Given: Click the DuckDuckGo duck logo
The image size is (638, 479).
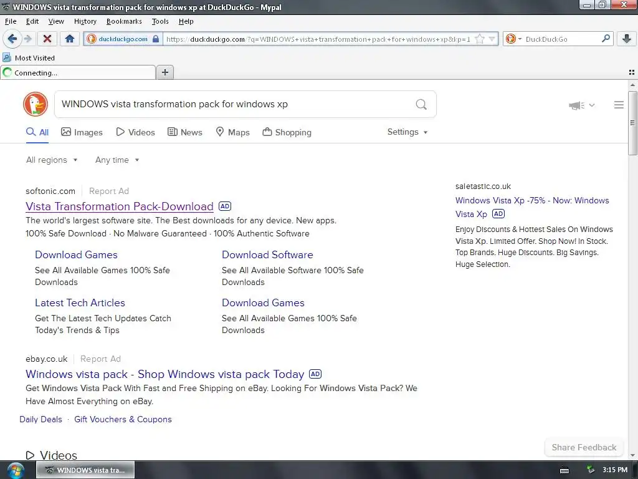Looking at the screenshot, I should tap(36, 104).
